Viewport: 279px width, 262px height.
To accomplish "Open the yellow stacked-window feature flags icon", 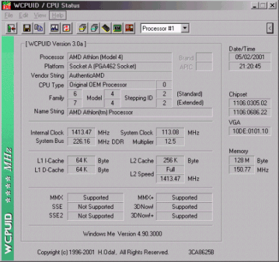I will click(82, 28).
